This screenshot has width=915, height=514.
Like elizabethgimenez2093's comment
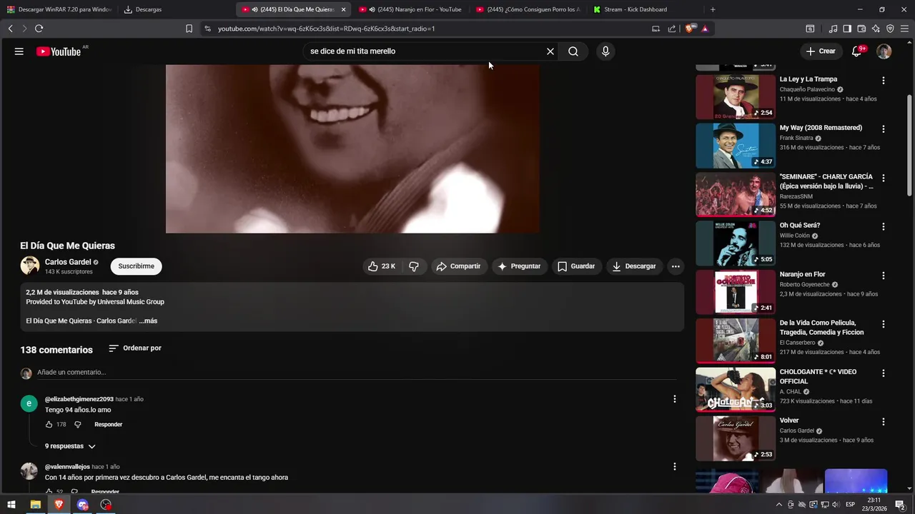coord(49,424)
